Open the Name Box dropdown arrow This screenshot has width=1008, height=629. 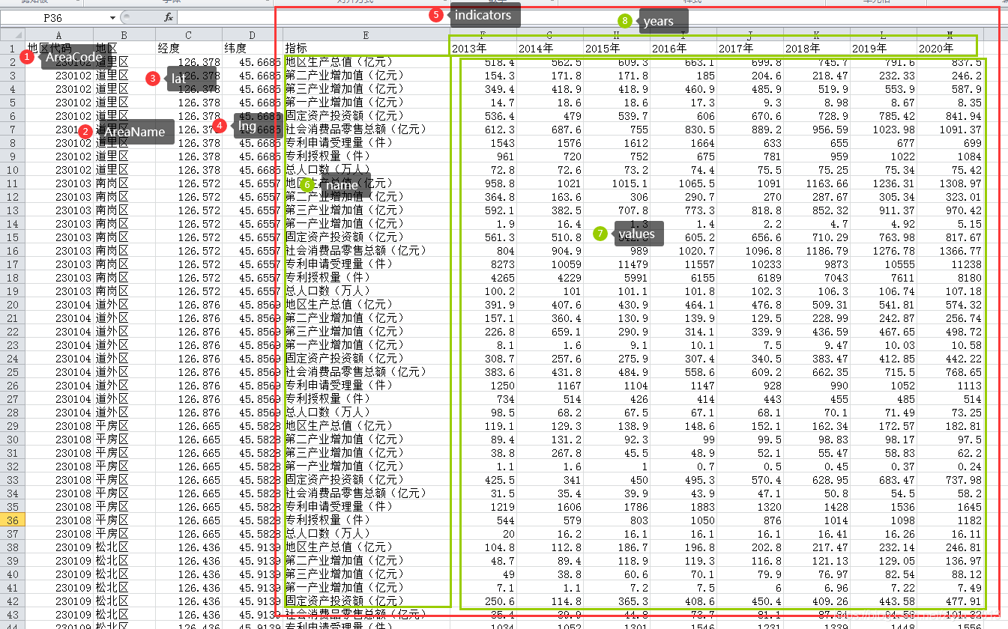pos(113,17)
